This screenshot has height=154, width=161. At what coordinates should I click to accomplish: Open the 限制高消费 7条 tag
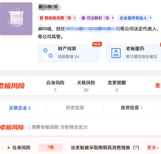(57, 18)
